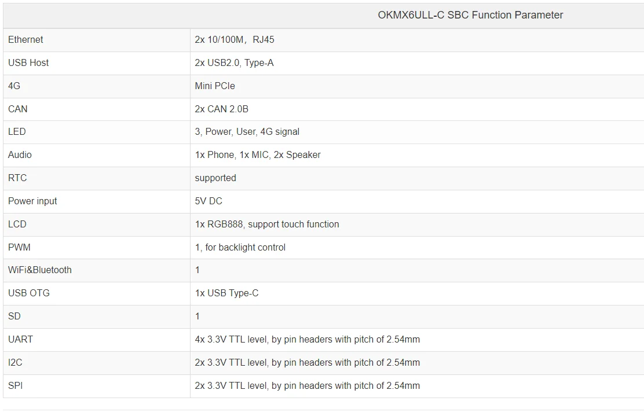This screenshot has width=644, height=412.
Task: Click '3, Power, User, 4G signal' text
Action: (247, 132)
